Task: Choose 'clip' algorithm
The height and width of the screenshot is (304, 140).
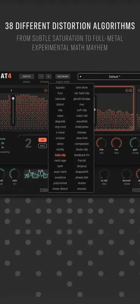Action: (60, 110)
